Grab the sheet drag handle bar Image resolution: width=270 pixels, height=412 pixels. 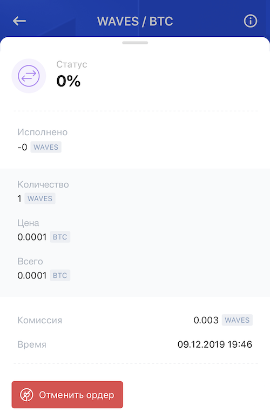[135, 43]
